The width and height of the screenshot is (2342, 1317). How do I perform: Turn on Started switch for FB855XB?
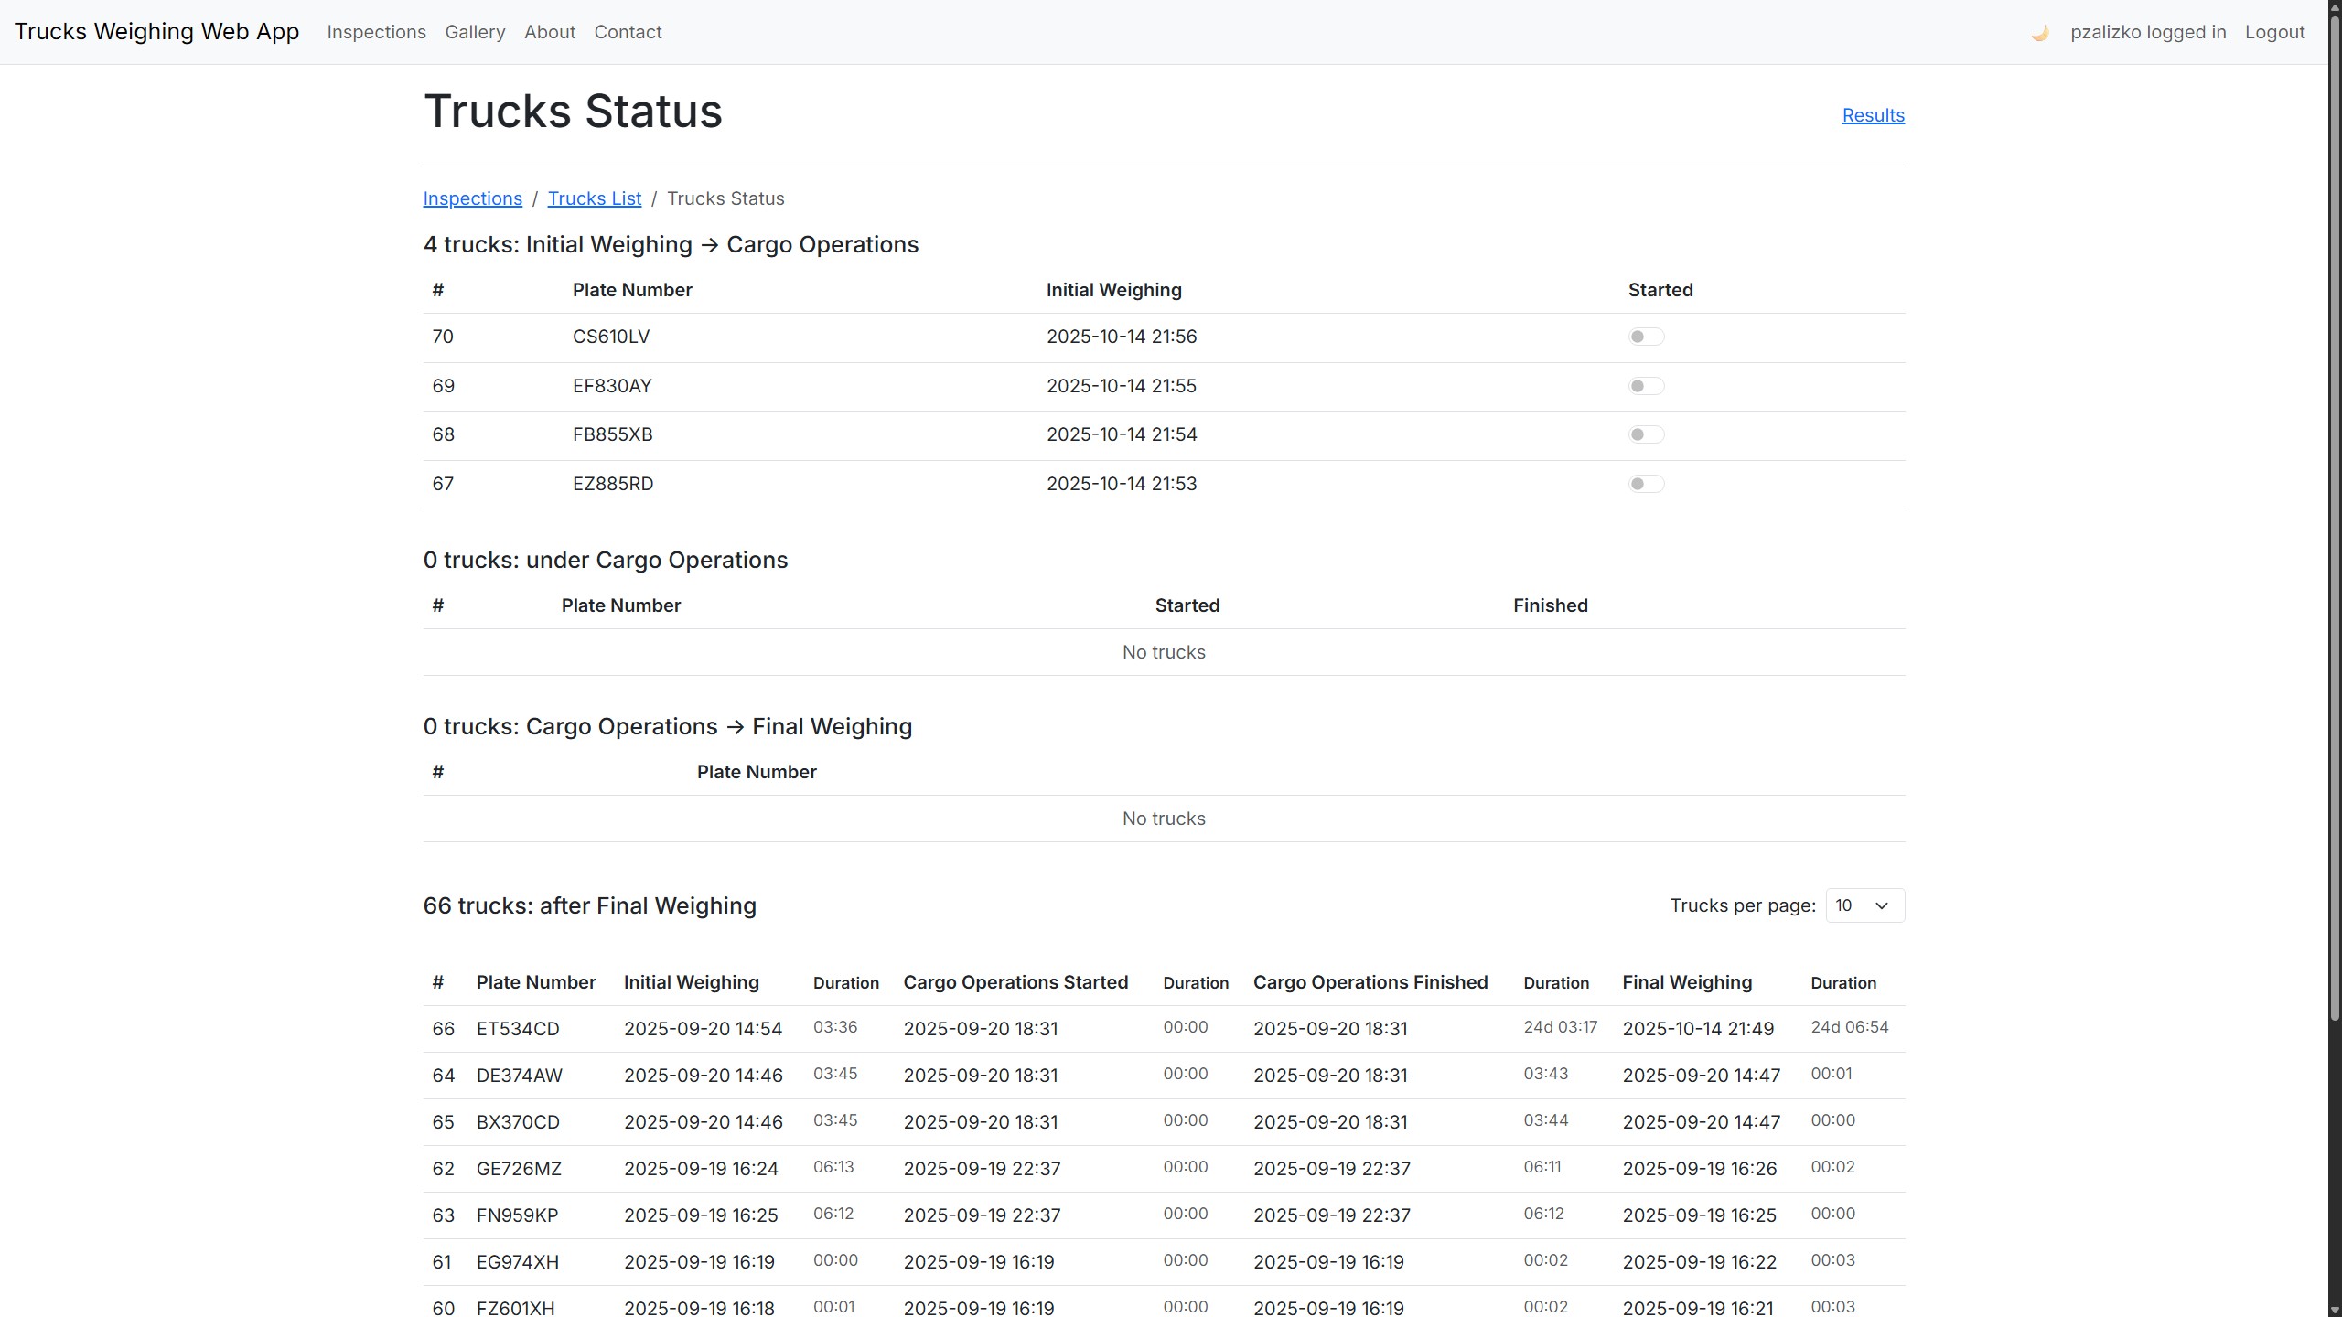click(1645, 434)
